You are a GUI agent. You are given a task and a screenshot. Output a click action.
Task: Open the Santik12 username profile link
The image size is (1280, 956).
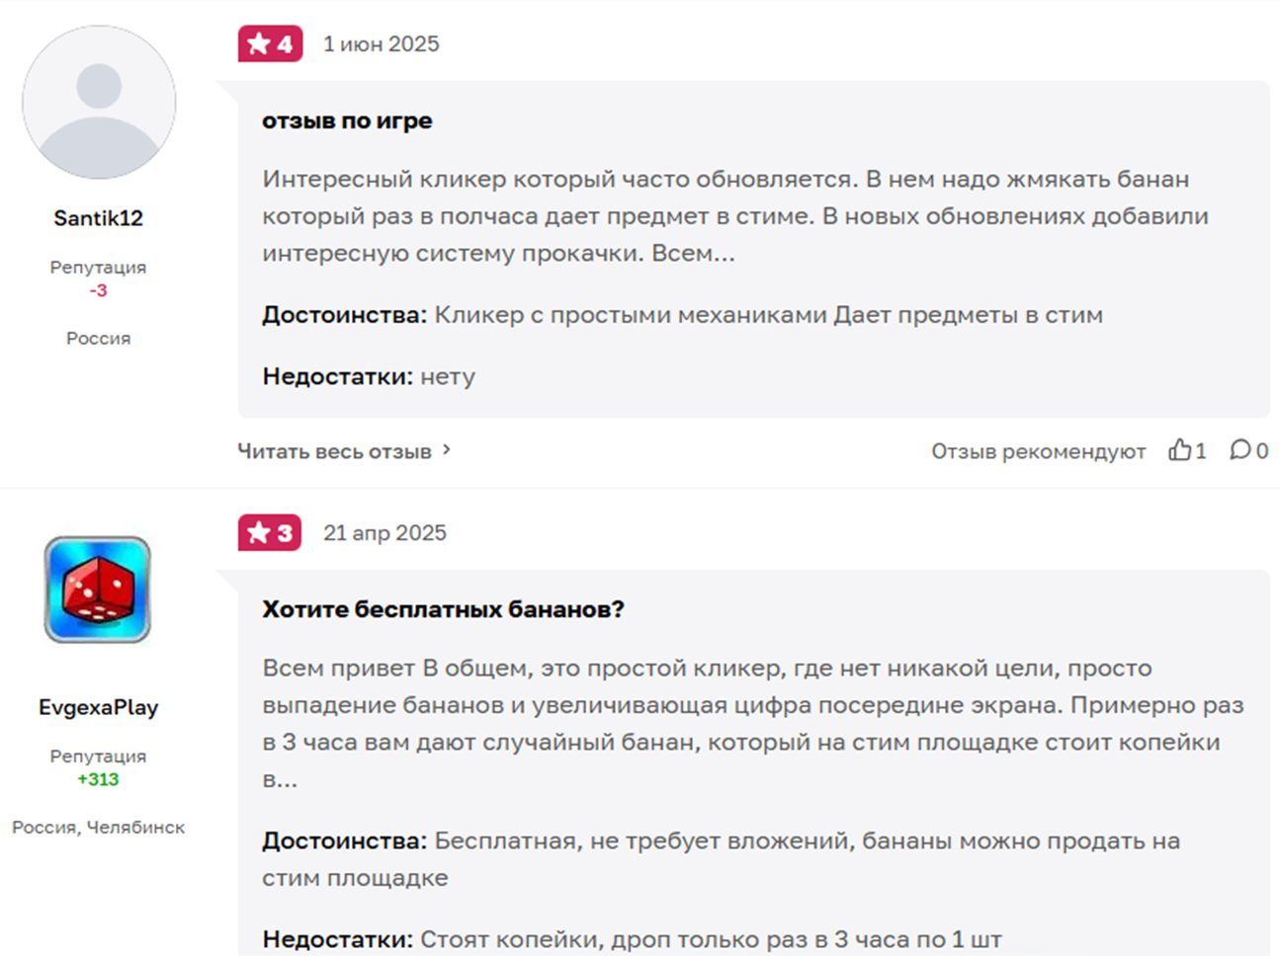pyautogui.click(x=98, y=218)
